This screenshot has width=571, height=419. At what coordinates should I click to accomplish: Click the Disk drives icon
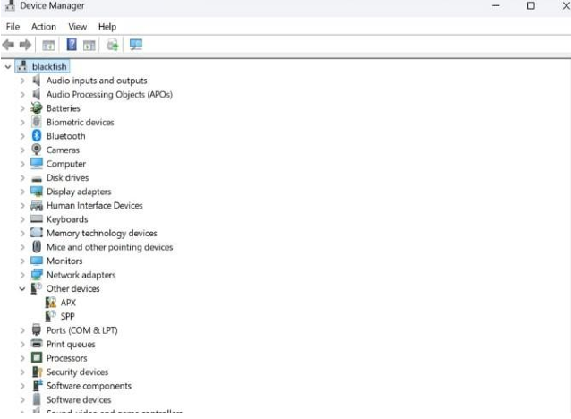coord(37,178)
